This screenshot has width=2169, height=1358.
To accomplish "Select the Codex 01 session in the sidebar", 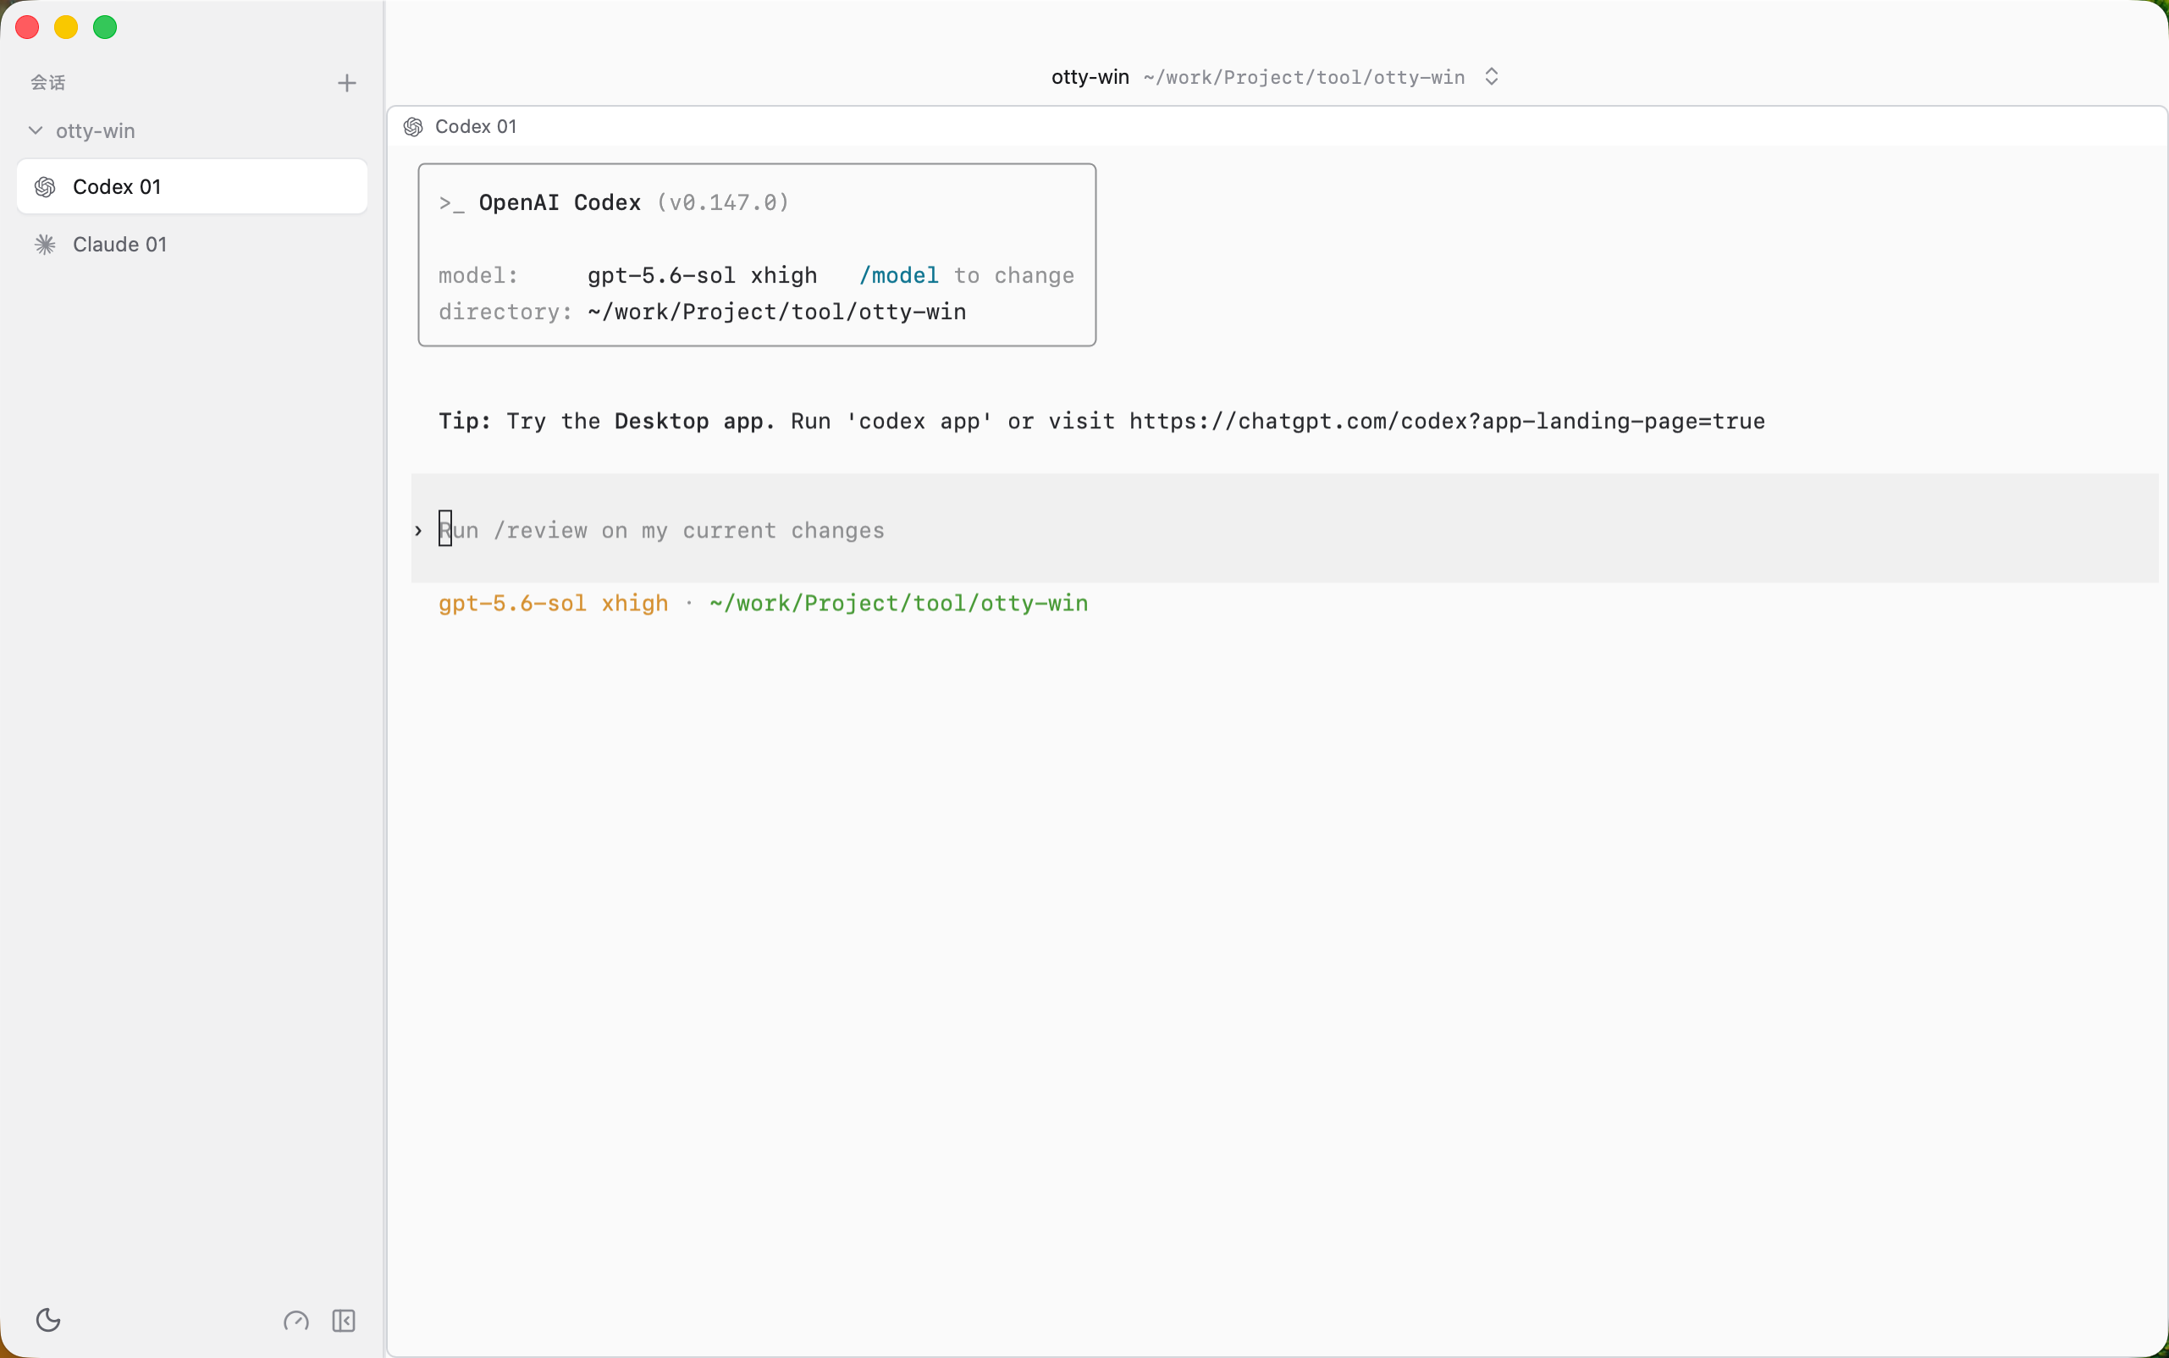I will click(x=192, y=187).
